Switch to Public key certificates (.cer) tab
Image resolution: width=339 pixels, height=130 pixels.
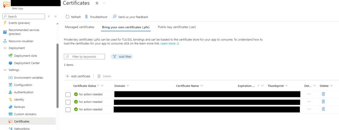[177, 27]
